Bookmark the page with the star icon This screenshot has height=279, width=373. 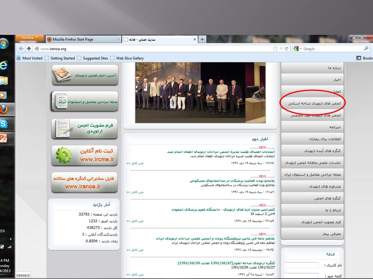pos(275,49)
